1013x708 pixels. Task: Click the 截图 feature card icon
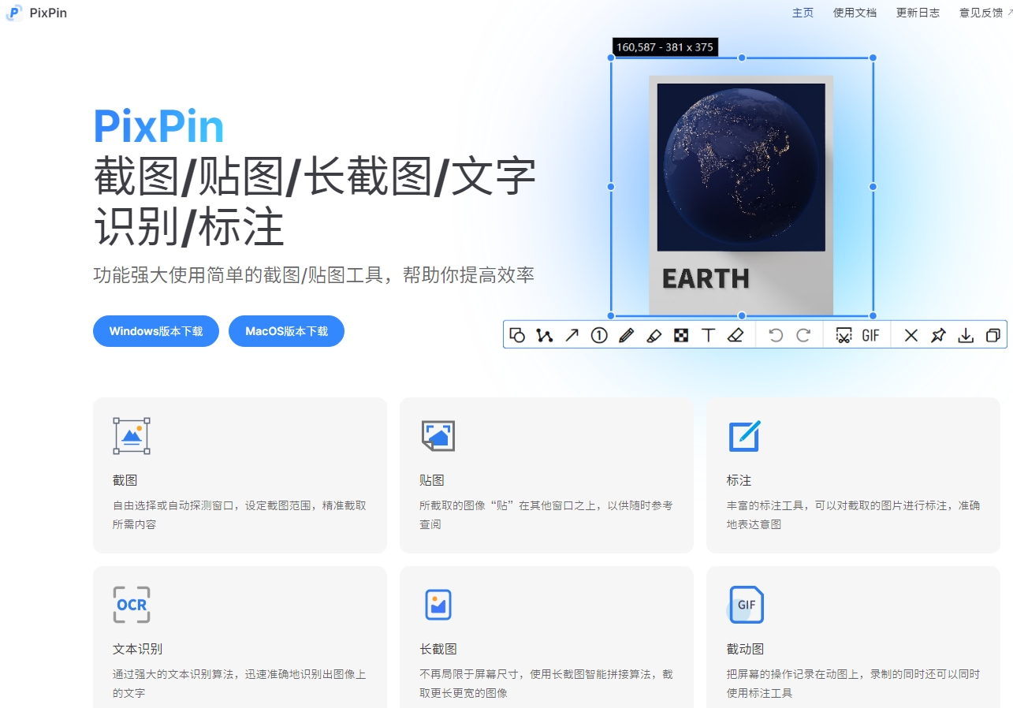click(132, 436)
